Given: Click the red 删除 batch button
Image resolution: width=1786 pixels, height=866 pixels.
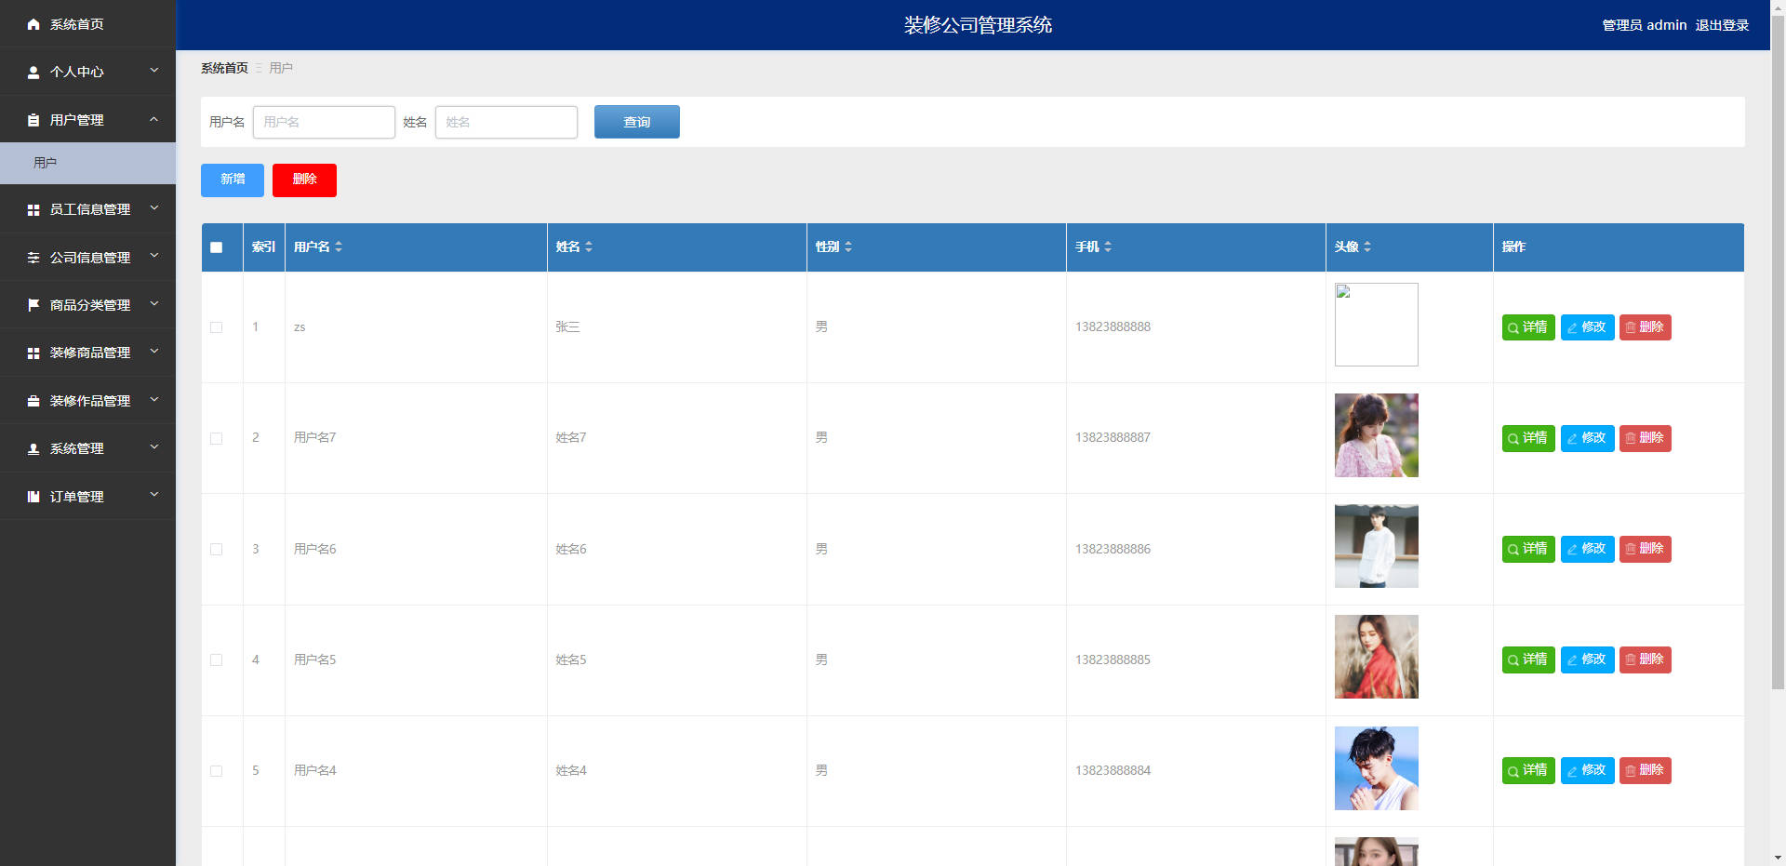Looking at the screenshot, I should 304,180.
